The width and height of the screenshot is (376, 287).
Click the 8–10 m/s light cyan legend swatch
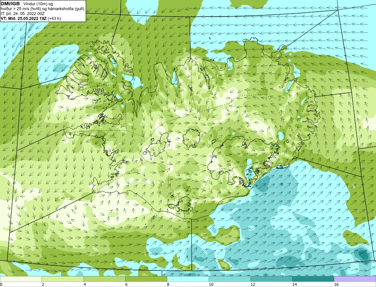tap(188, 279)
